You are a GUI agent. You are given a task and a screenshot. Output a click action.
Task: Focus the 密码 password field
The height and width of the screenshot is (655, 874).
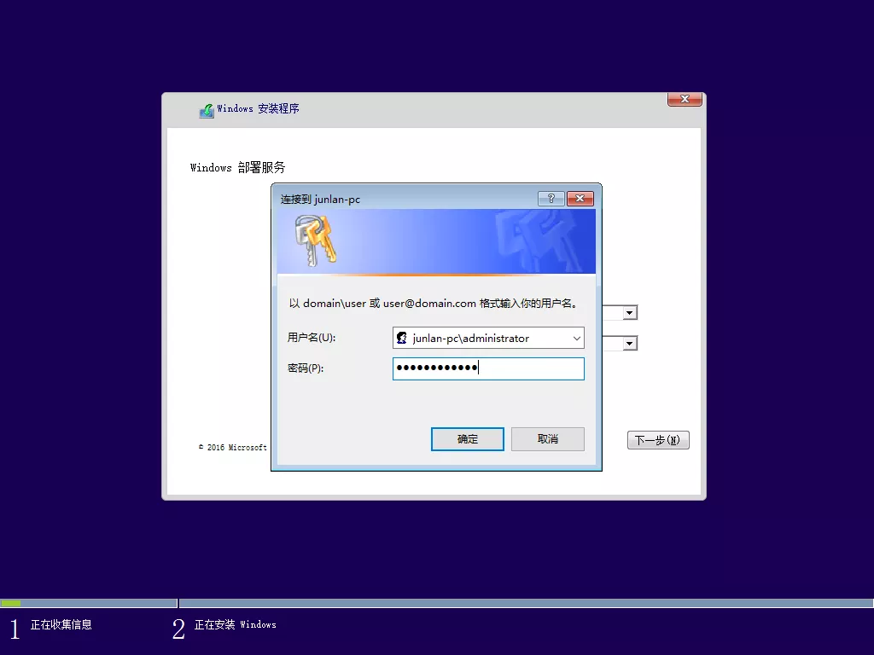point(529,368)
